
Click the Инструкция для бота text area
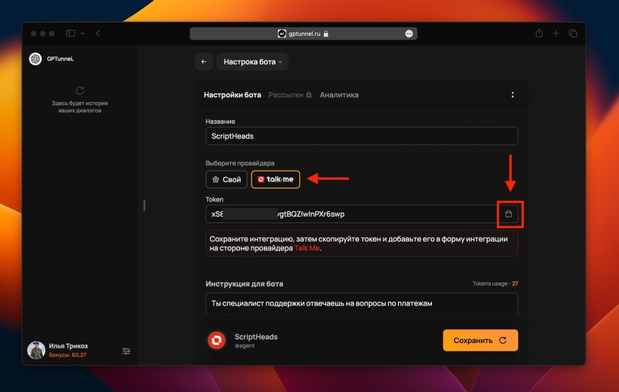(x=361, y=304)
